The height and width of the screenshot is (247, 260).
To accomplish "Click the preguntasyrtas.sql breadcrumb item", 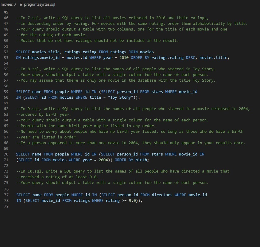I will [x=39, y=4].
